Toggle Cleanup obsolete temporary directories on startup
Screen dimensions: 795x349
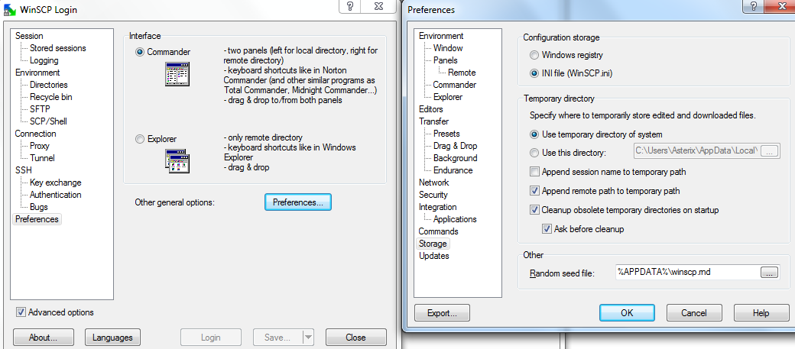pos(534,210)
